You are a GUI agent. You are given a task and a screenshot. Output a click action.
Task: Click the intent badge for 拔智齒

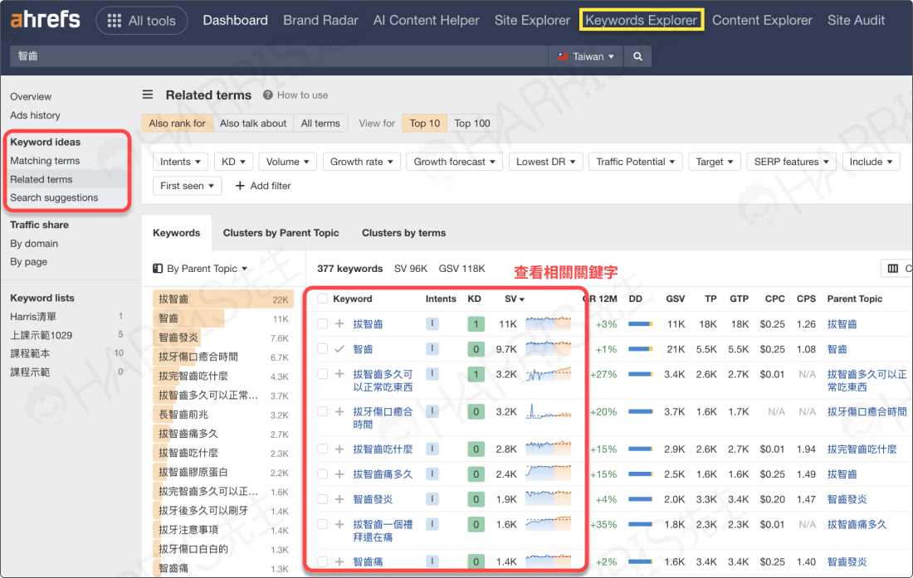pyautogui.click(x=432, y=324)
